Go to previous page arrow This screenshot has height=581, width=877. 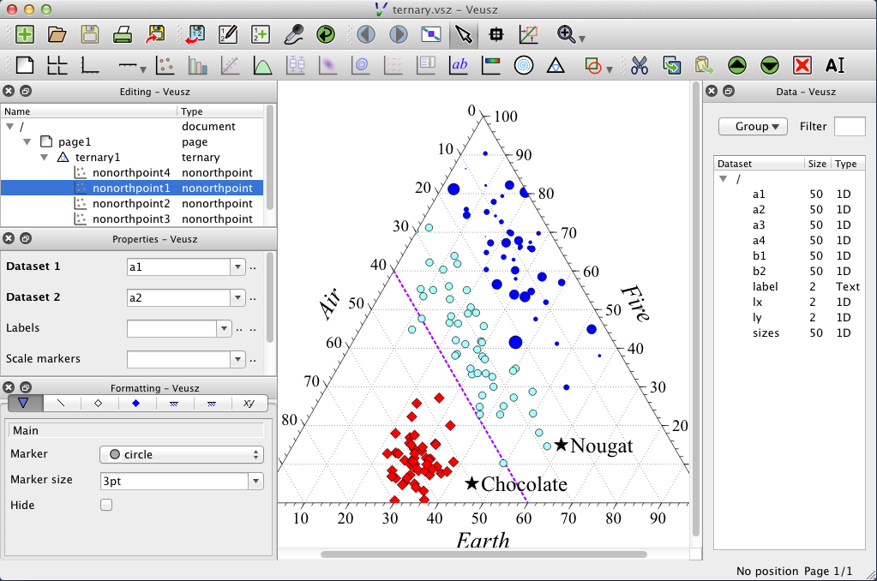(x=366, y=34)
